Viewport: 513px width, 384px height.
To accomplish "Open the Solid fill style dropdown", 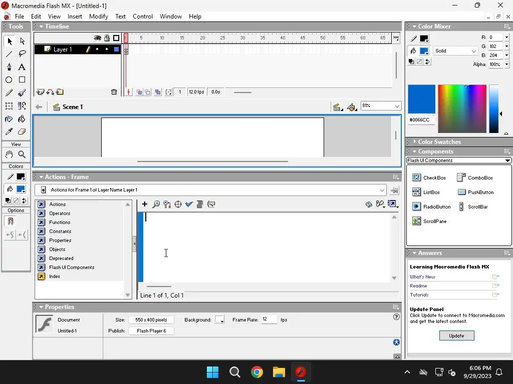I will [x=473, y=51].
